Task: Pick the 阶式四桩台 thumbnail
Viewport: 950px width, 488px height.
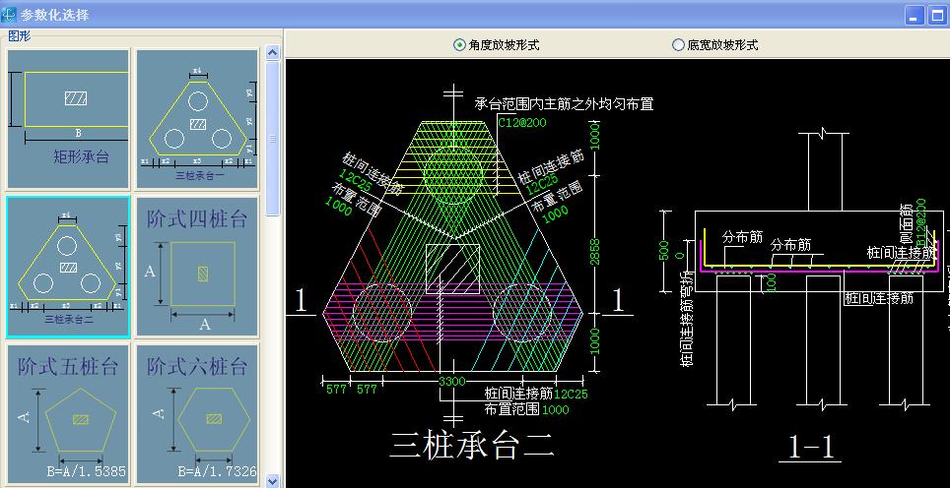Action: [197, 266]
